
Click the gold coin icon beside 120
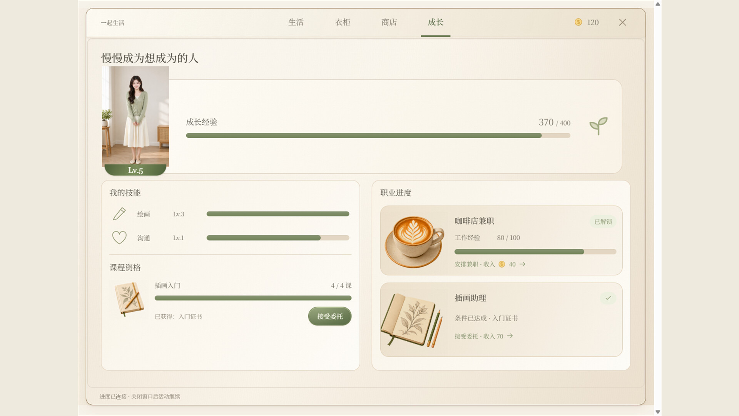[x=578, y=22]
